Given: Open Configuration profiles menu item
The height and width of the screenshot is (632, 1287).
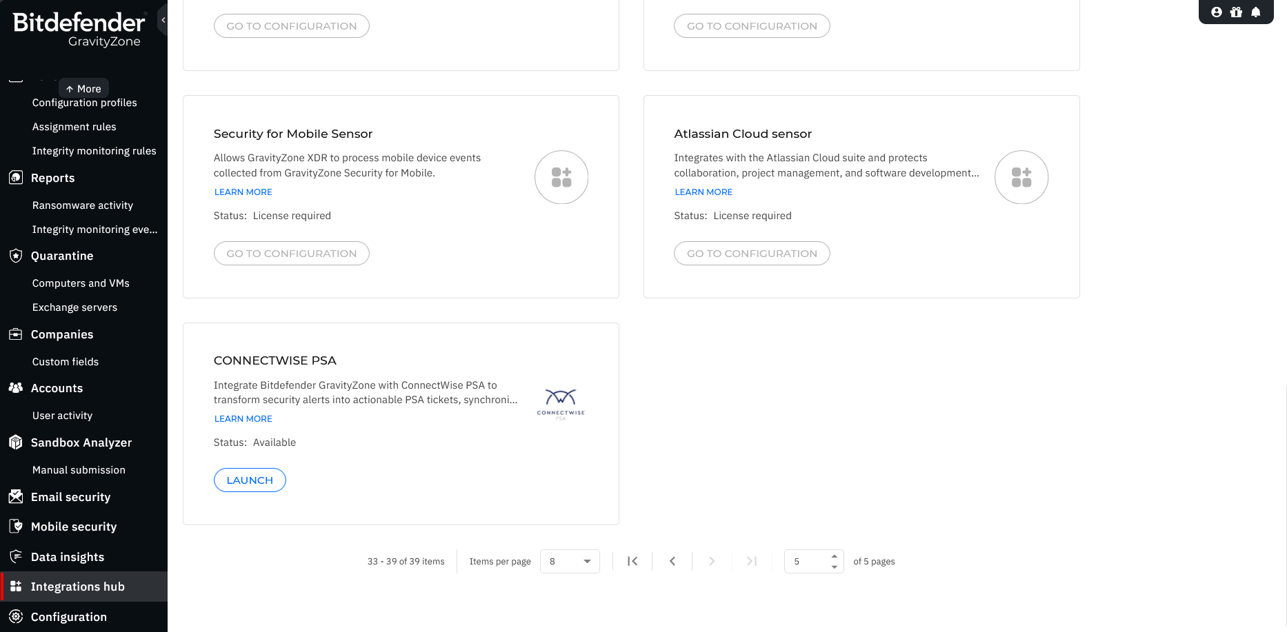Looking at the screenshot, I should click(84, 103).
